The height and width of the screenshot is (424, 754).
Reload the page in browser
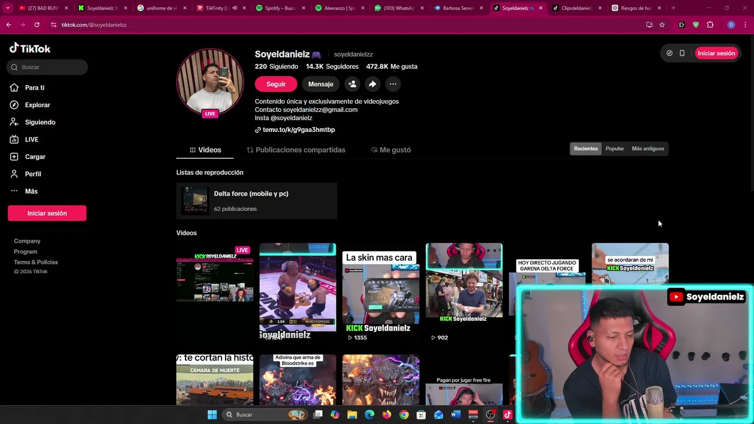click(x=37, y=25)
